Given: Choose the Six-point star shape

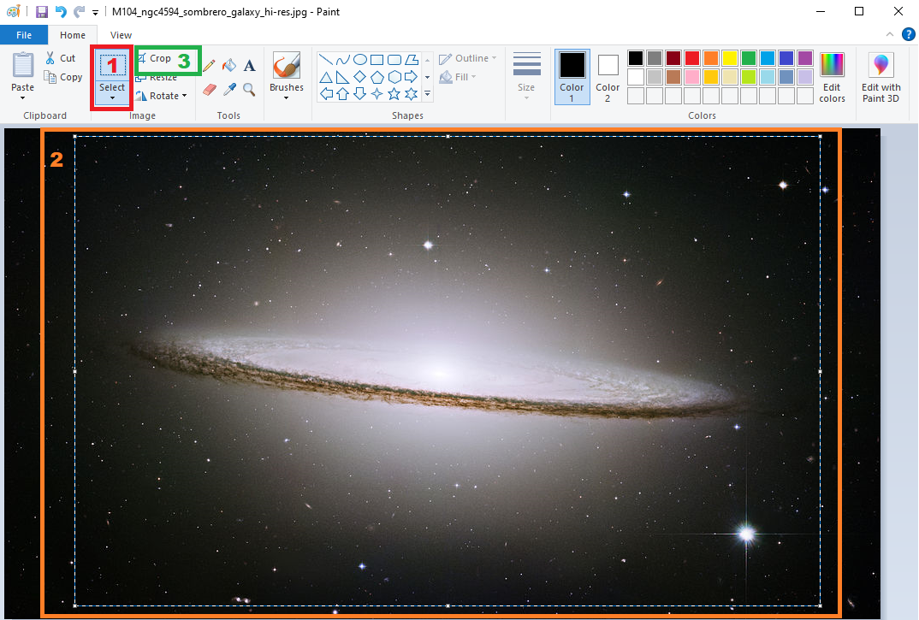Looking at the screenshot, I should (x=412, y=94).
